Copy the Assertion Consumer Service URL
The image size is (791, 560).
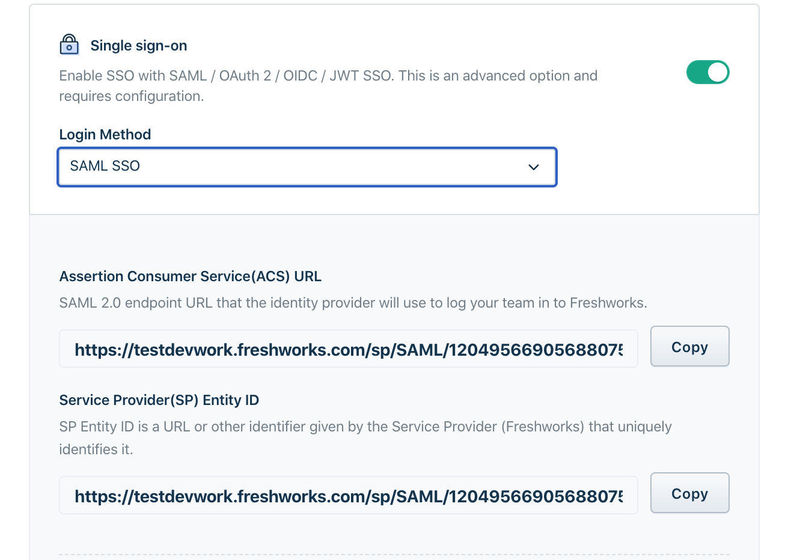(x=689, y=347)
